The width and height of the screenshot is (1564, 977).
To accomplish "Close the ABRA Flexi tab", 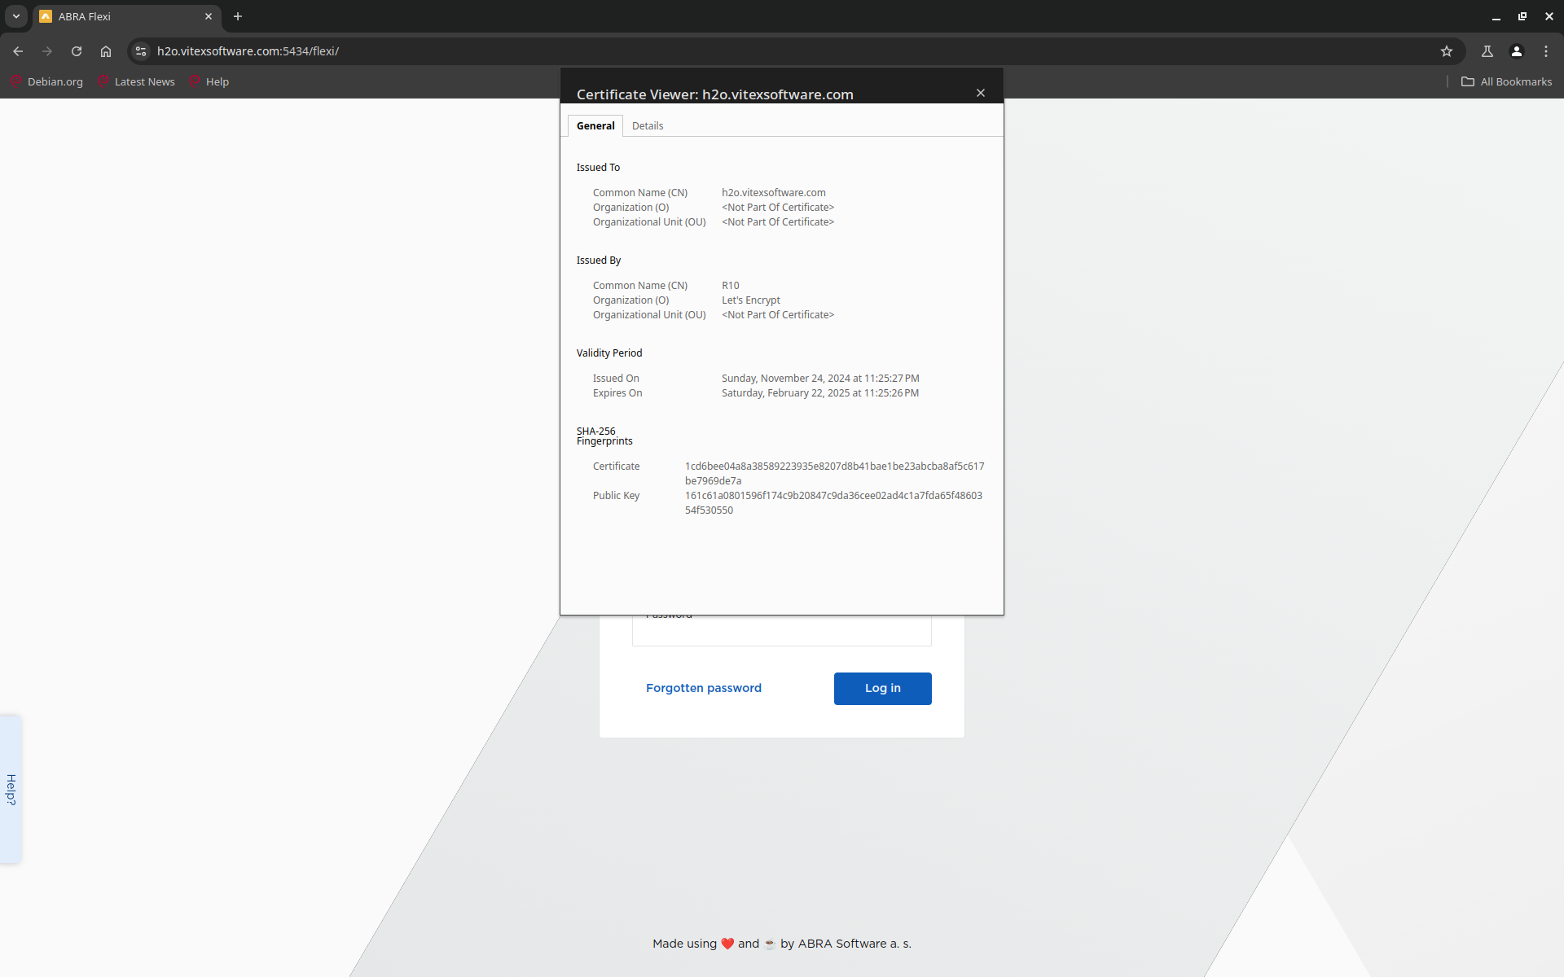I will click(209, 16).
